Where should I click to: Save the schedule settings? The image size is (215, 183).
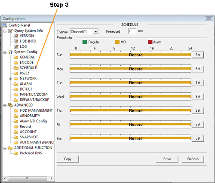(x=167, y=159)
